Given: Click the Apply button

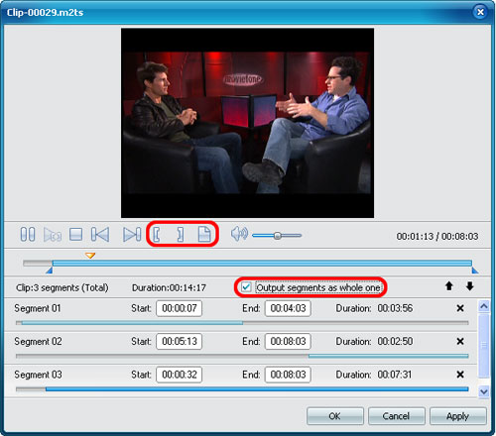Looking at the screenshot, I should pyautogui.click(x=457, y=416).
